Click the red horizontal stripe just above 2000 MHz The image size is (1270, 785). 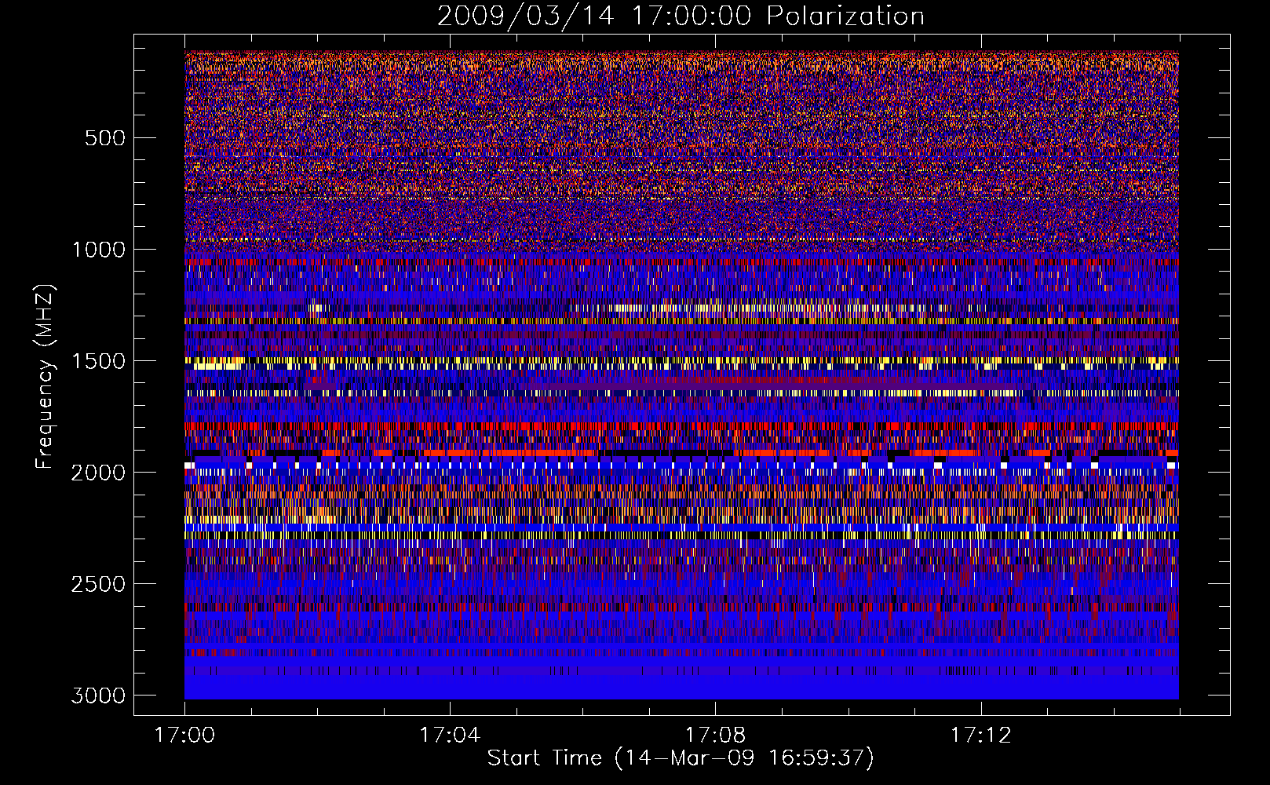(681, 453)
